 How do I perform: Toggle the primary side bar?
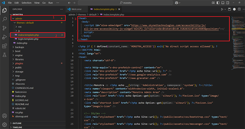click(218, 3)
